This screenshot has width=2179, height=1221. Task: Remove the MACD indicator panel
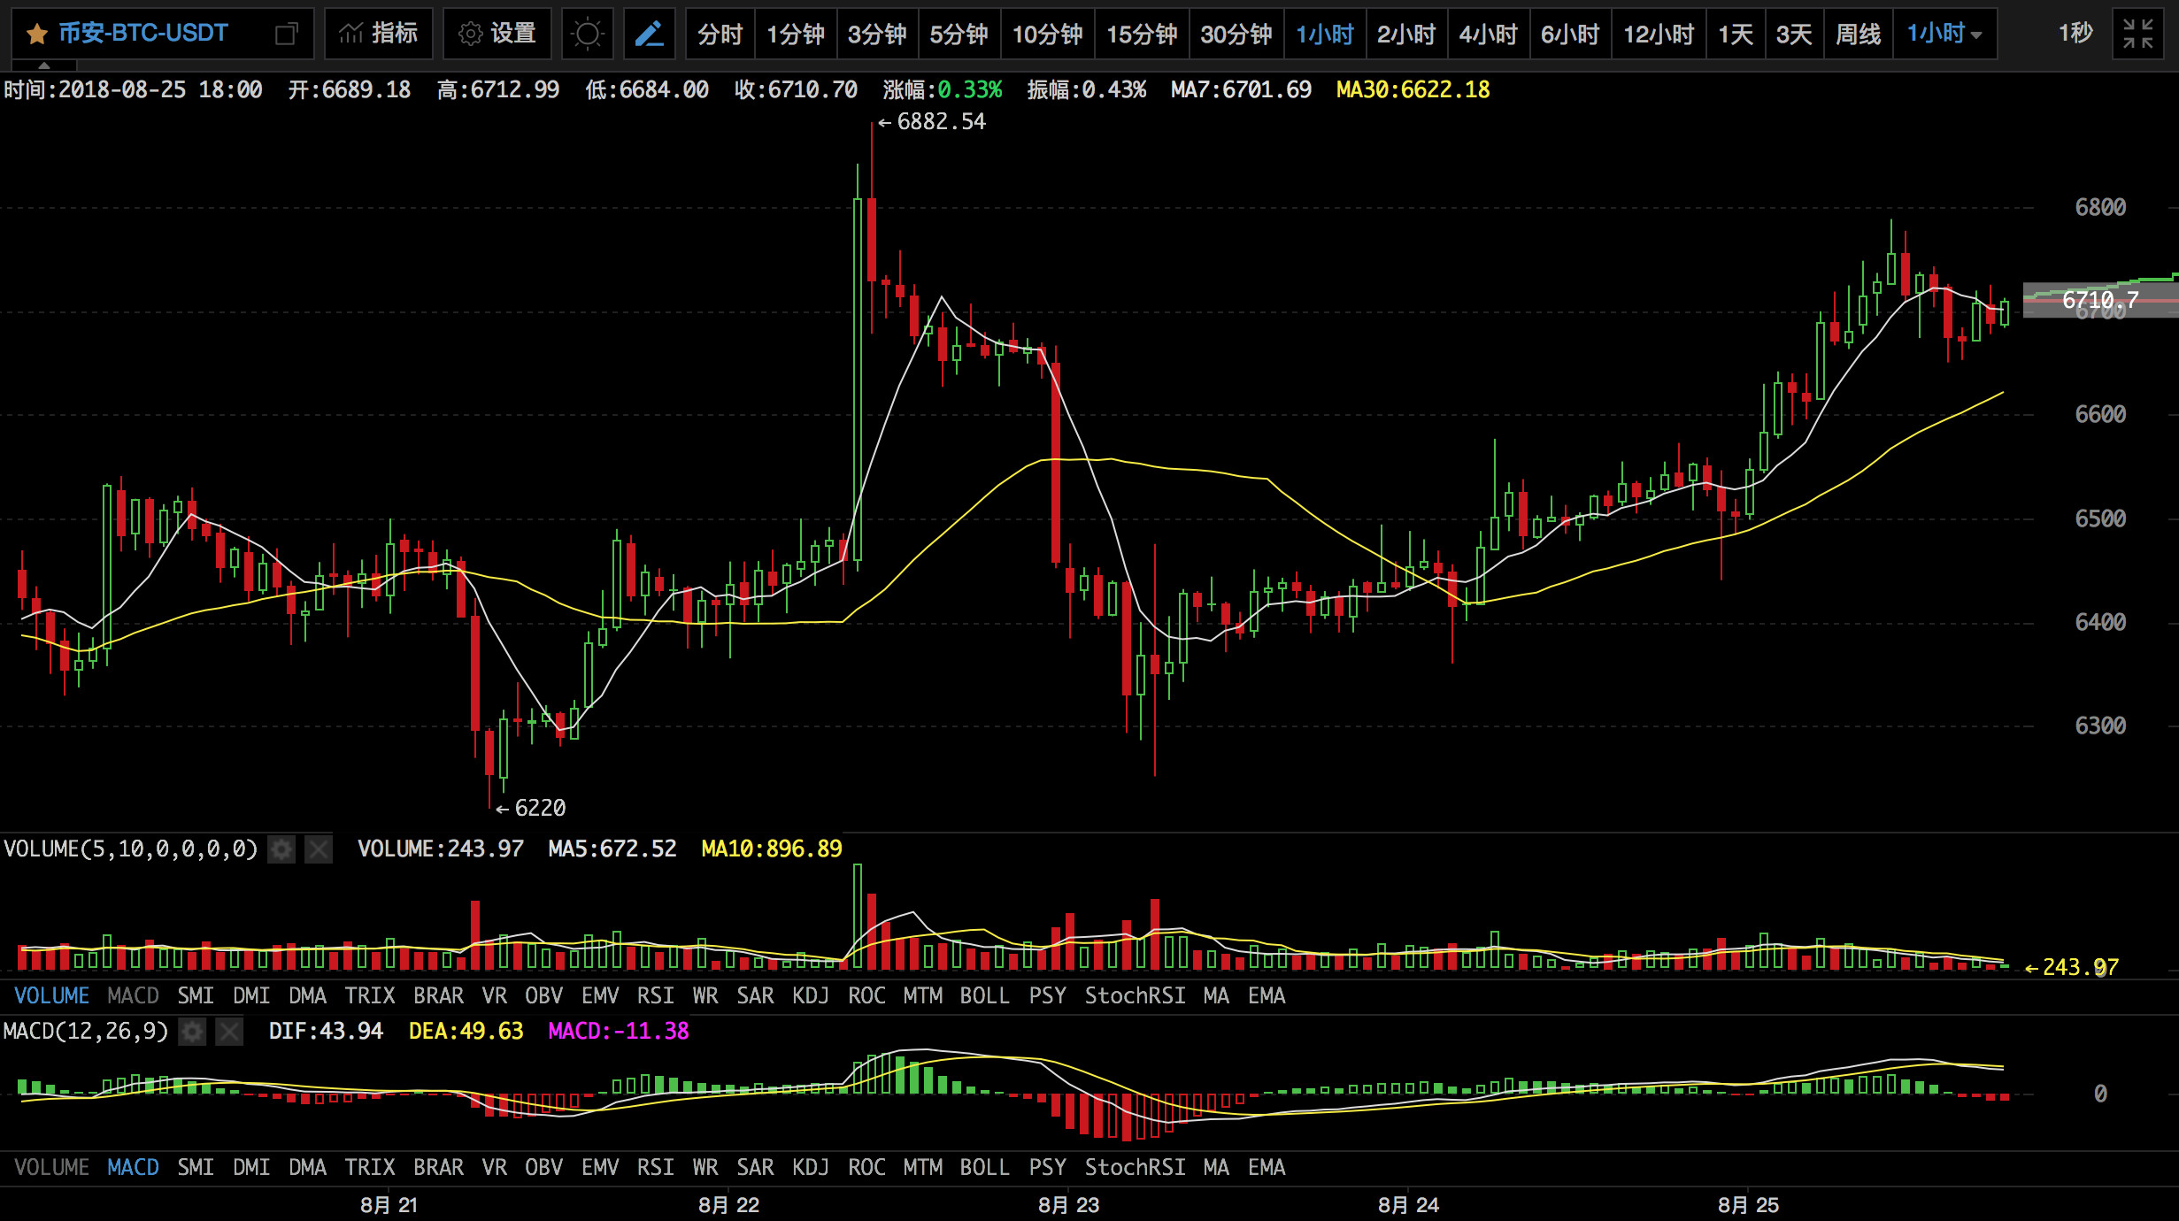tap(229, 1032)
